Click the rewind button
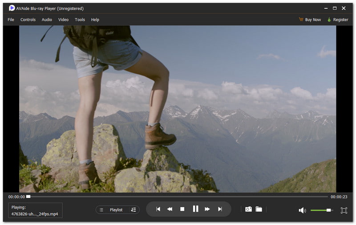The width and height of the screenshot is (356, 225). click(x=170, y=209)
